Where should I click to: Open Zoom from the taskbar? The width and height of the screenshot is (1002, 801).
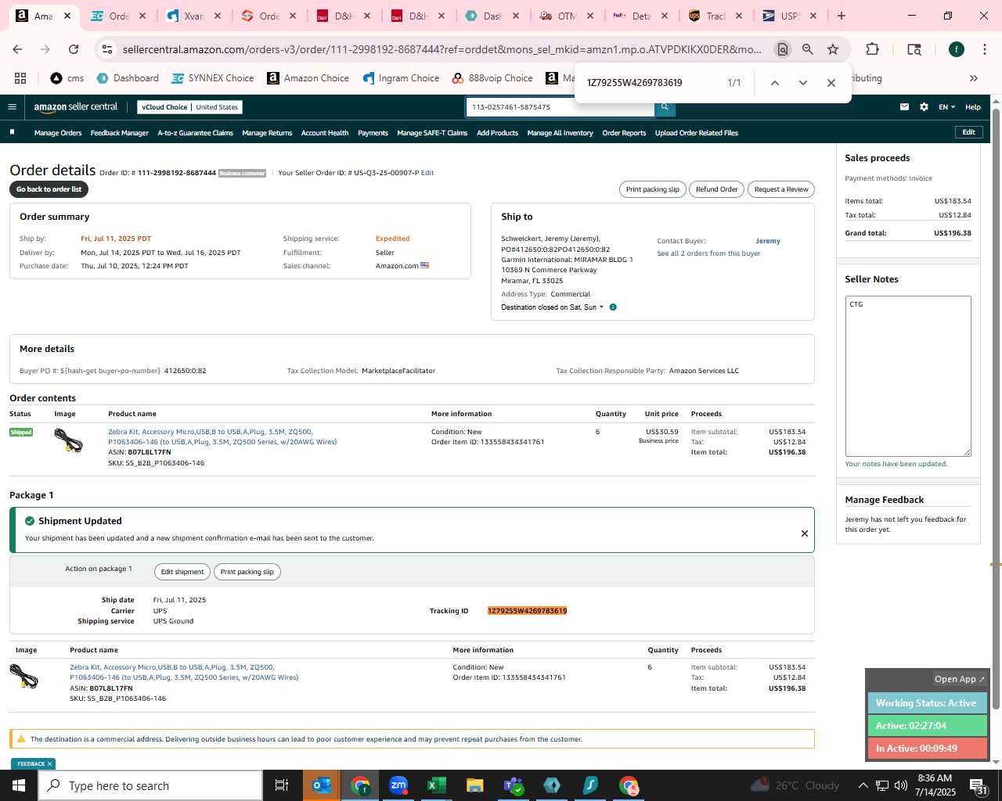[398, 785]
